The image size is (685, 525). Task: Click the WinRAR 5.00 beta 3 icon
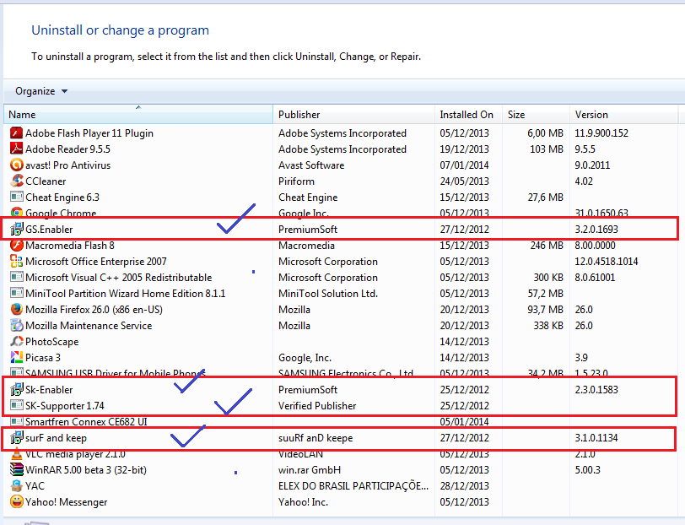click(x=17, y=470)
